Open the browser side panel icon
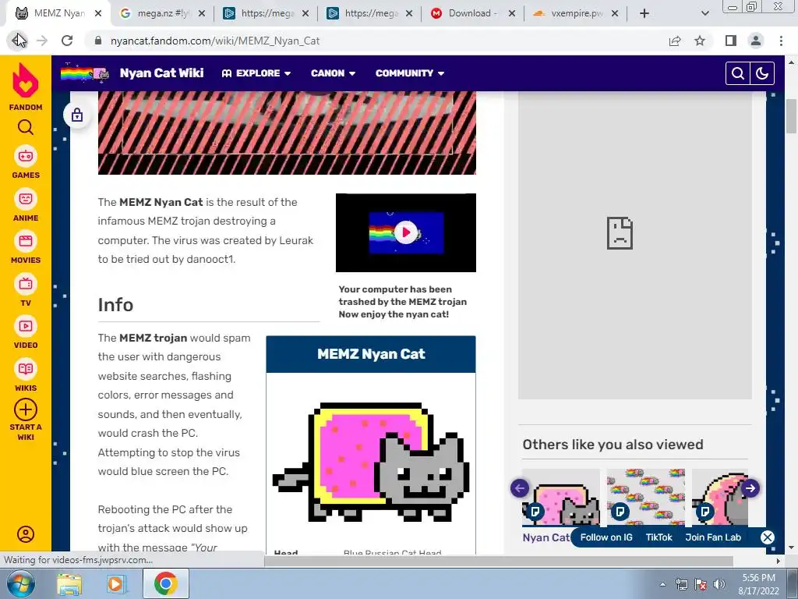The height and width of the screenshot is (599, 798). click(x=731, y=41)
